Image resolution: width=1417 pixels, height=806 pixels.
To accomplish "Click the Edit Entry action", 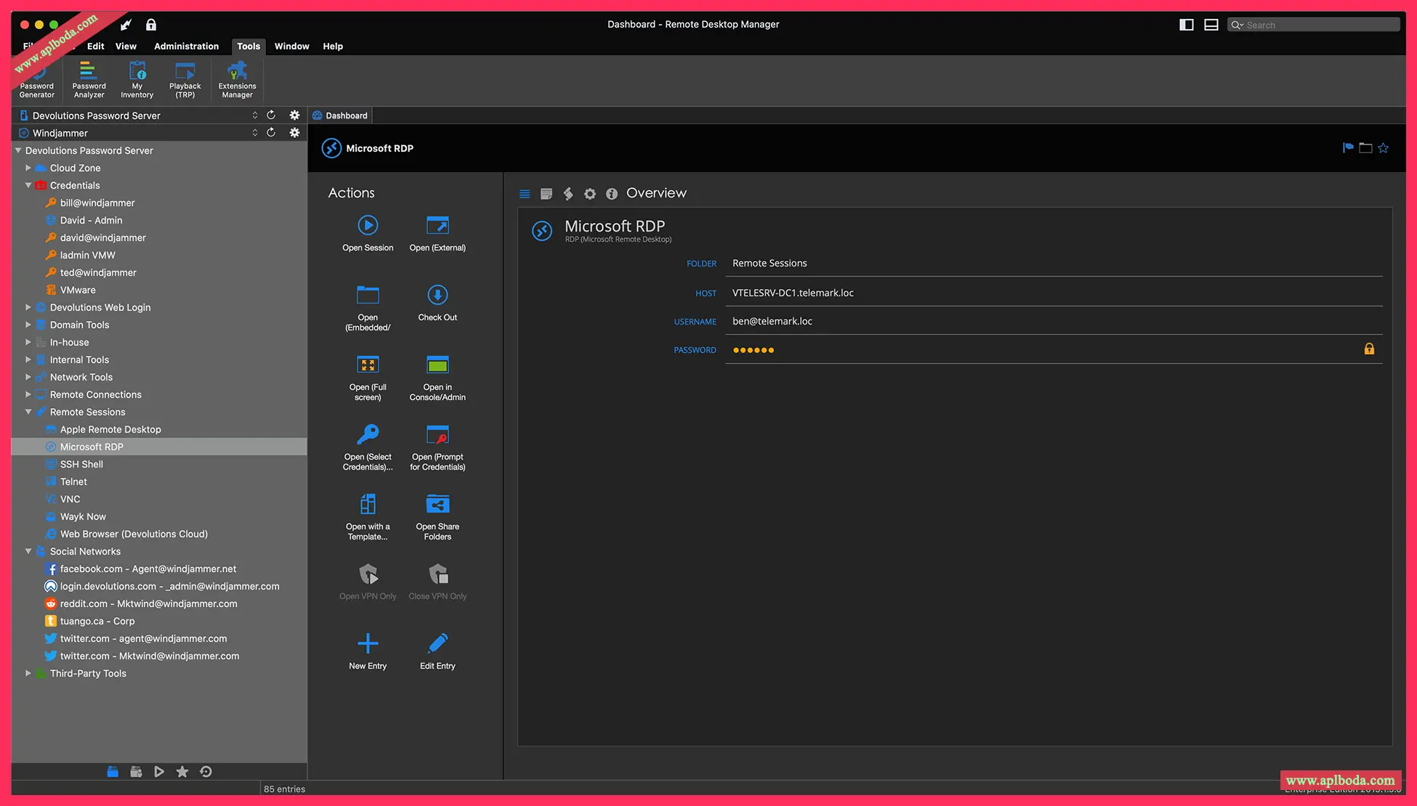I will (x=437, y=652).
